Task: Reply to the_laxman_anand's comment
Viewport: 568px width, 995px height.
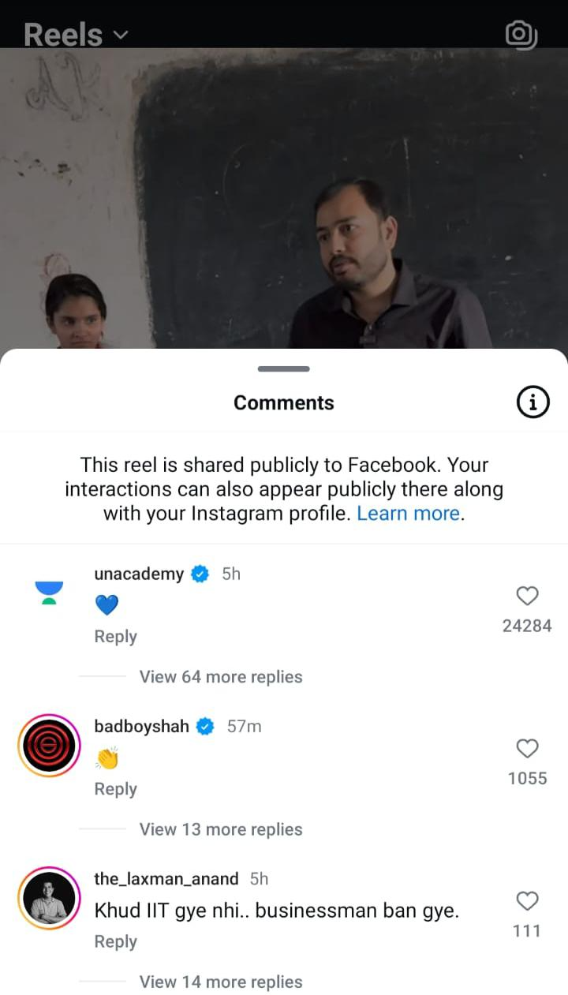Action: click(115, 941)
